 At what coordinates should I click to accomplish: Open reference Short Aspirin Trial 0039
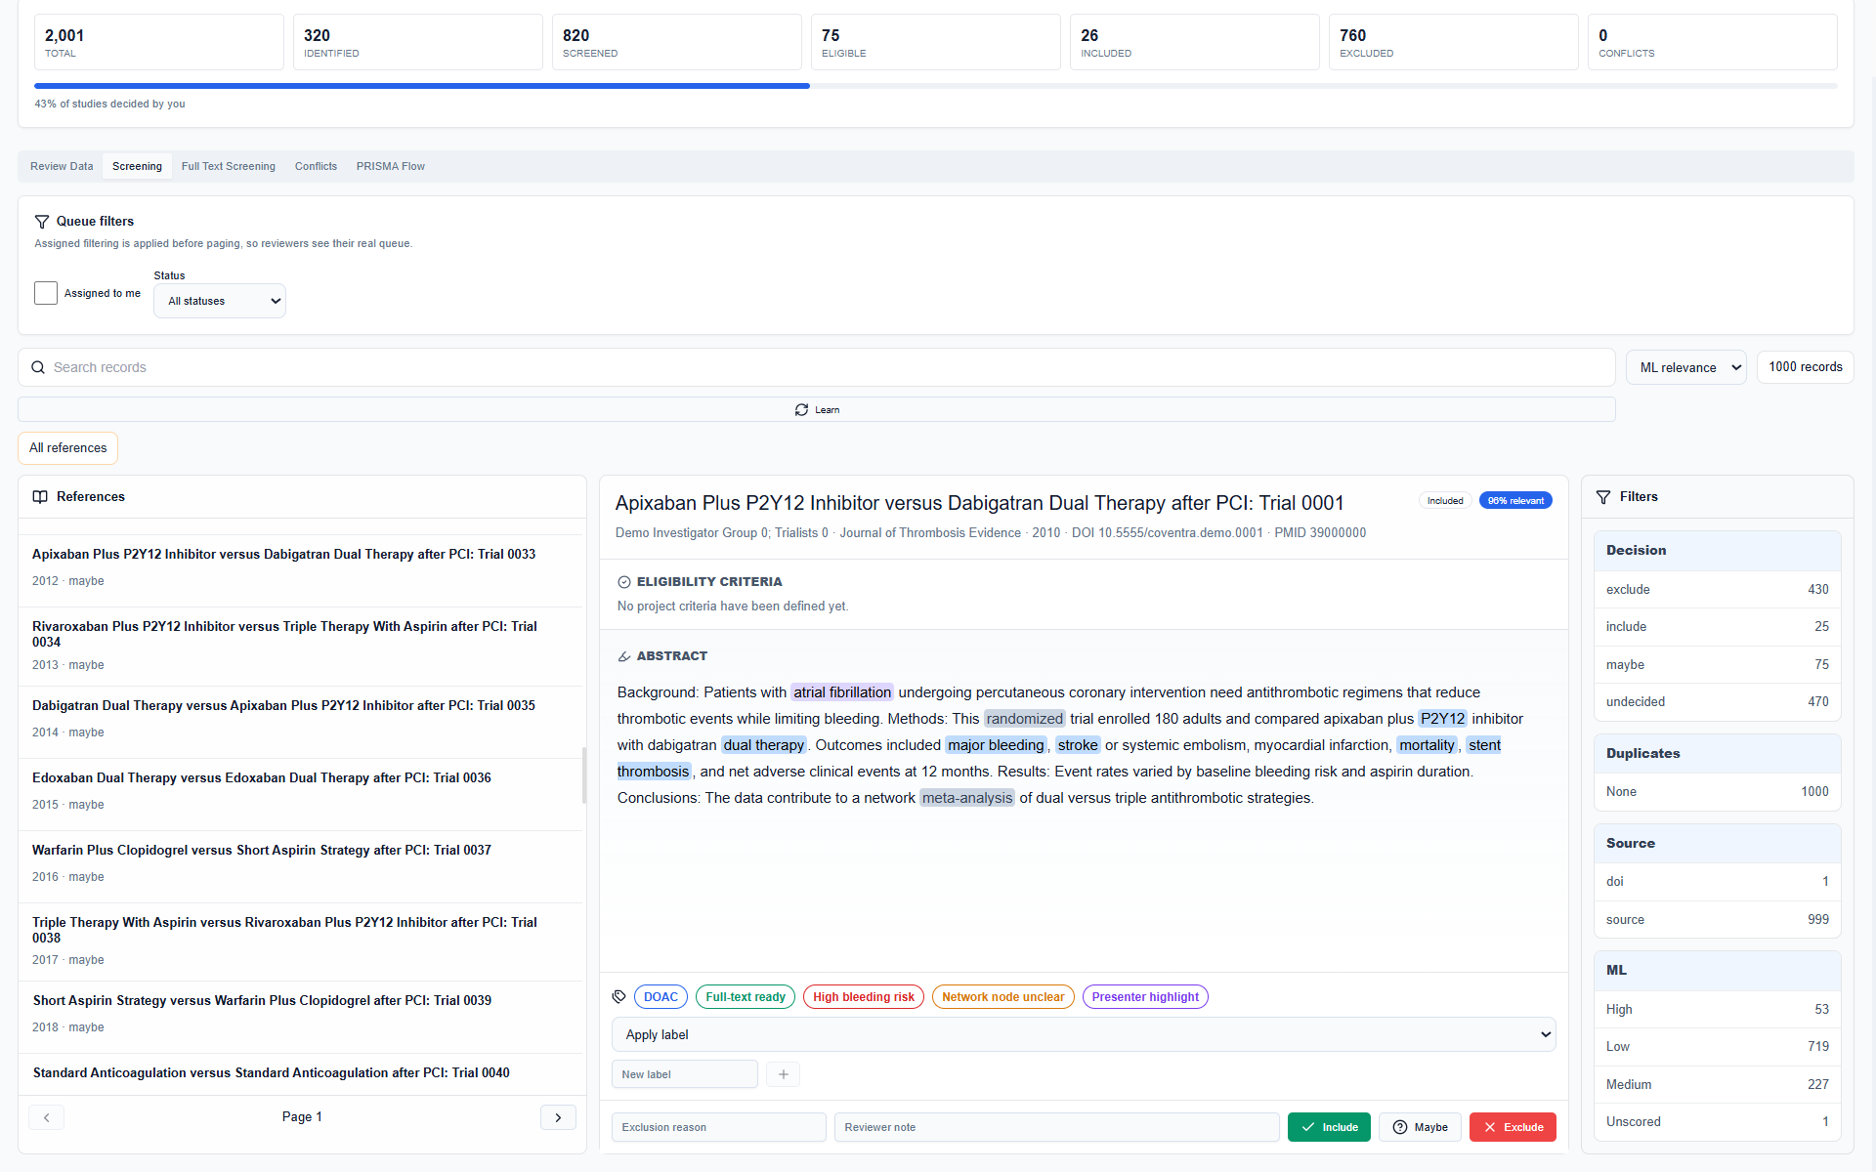tap(301, 1017)
